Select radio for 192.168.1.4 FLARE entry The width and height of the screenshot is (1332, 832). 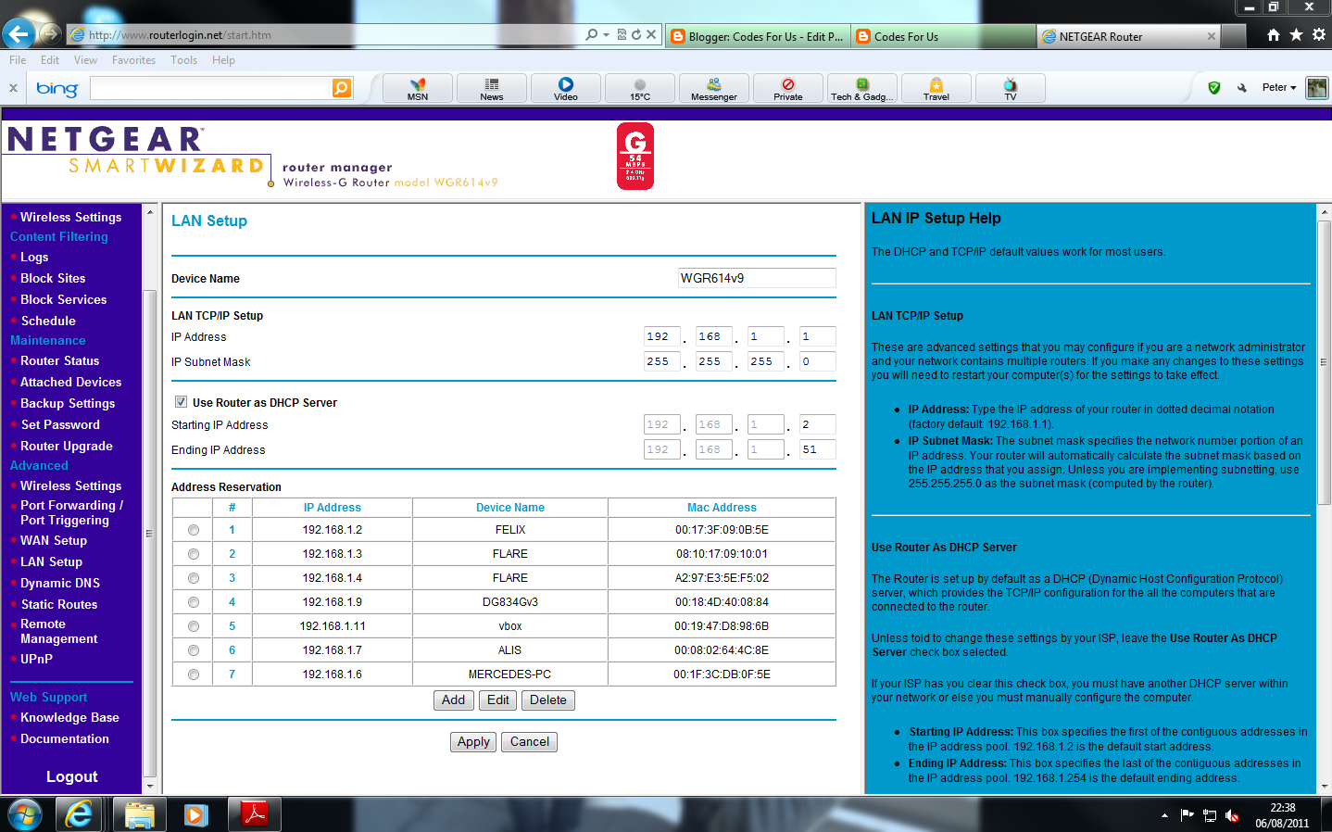pos(194,578)
